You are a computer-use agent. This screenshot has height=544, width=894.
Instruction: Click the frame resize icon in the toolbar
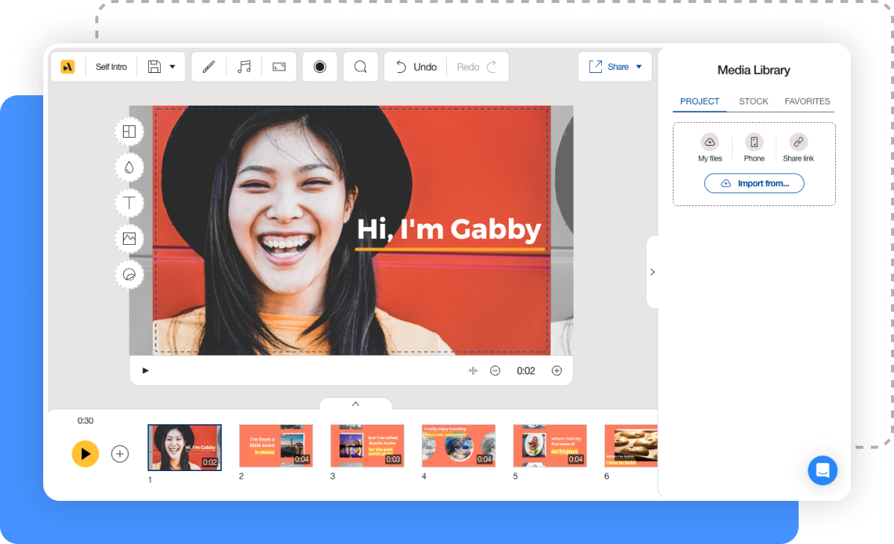[x=279, y=66]
